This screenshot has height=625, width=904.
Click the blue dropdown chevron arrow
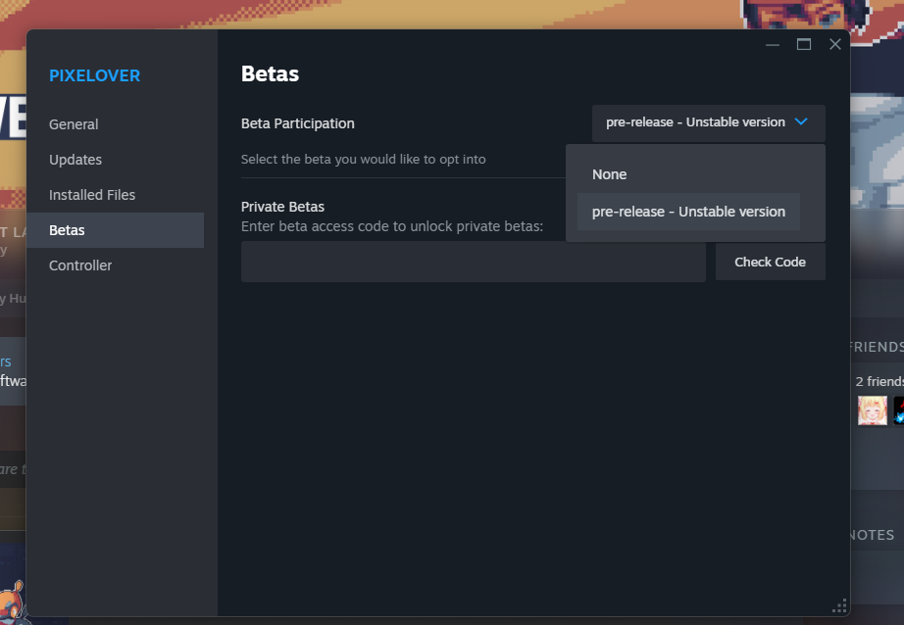coord(801,121)
